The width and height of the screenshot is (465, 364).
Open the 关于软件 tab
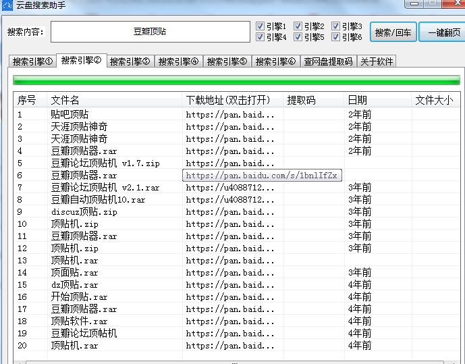click(x=377, y=61)
